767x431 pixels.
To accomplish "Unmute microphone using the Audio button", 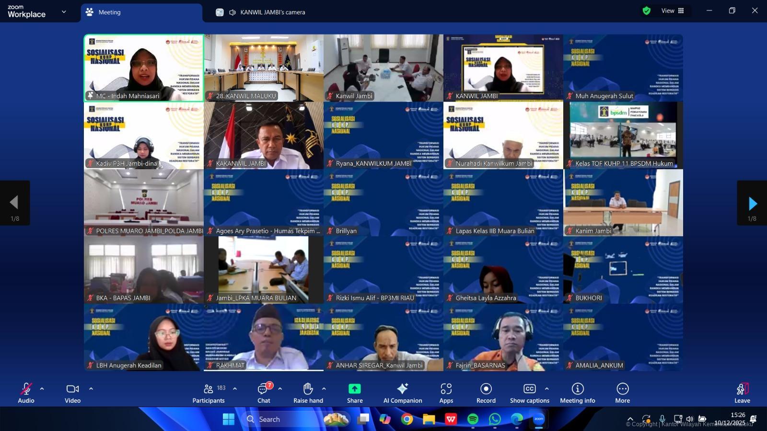I will [26, 393].
